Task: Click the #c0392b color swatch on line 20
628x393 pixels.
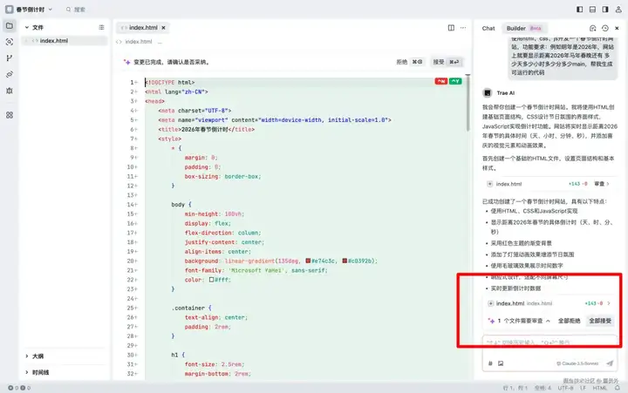Action: [345, 261]
